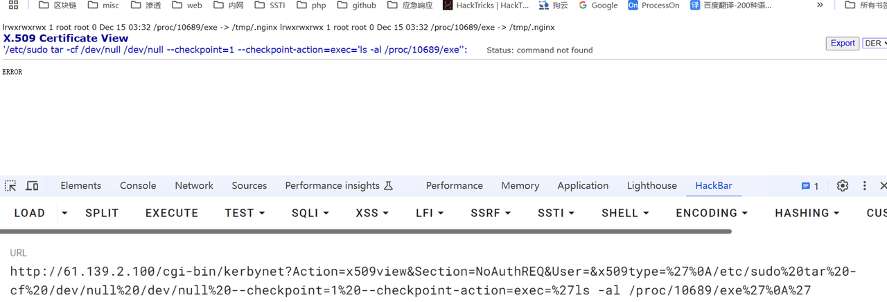The width and height of the screenshot is (887, 302).
Task: Click the inspect element picker icon
Action: [x=10, y=186]
